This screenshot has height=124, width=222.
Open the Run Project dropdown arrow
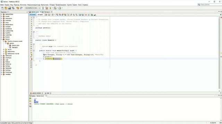[x=52, y=8]
